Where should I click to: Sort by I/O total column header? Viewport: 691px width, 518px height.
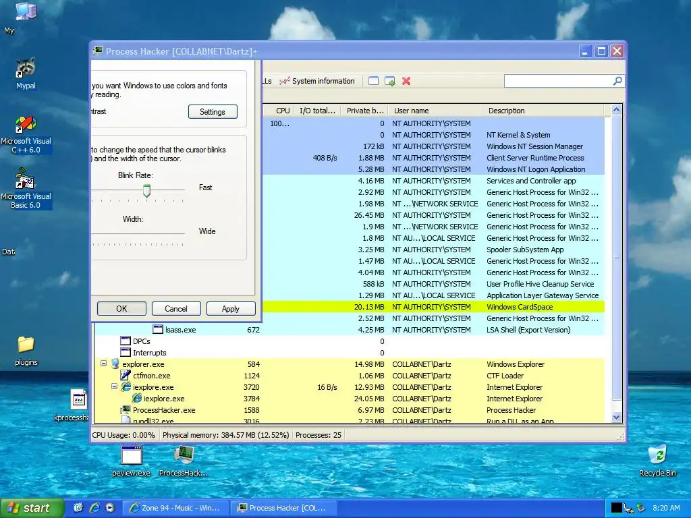pos(317,111)
